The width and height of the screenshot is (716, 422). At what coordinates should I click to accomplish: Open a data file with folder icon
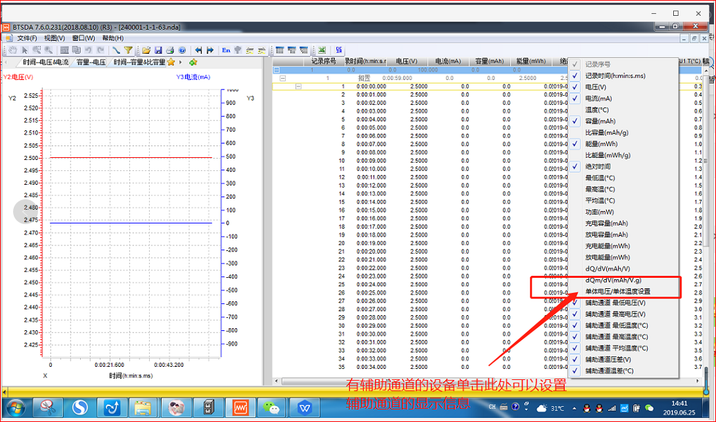point(146,50)
